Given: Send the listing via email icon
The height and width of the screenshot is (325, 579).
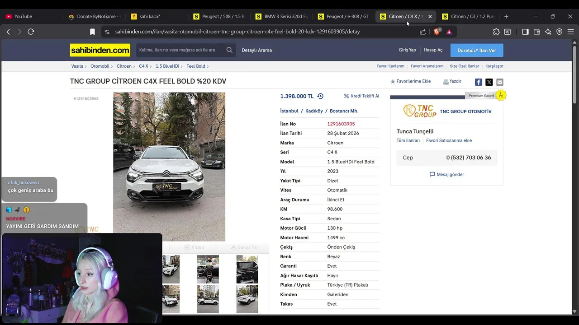Looking at the screenshot, I should tap(500, 82).
